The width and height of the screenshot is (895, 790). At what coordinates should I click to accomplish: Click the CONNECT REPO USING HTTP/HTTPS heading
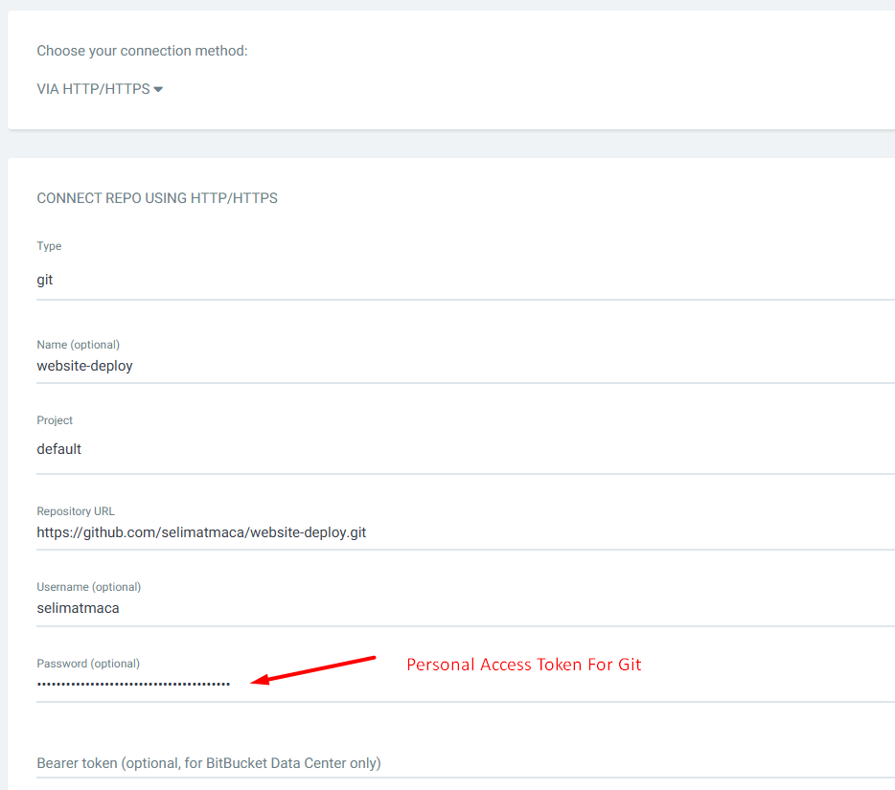click(x=157, y=198)
